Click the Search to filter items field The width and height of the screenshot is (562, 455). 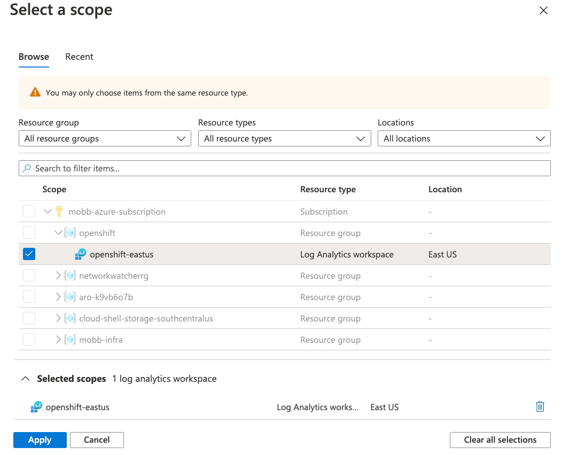pyautogui.click(x=160, y=168)
